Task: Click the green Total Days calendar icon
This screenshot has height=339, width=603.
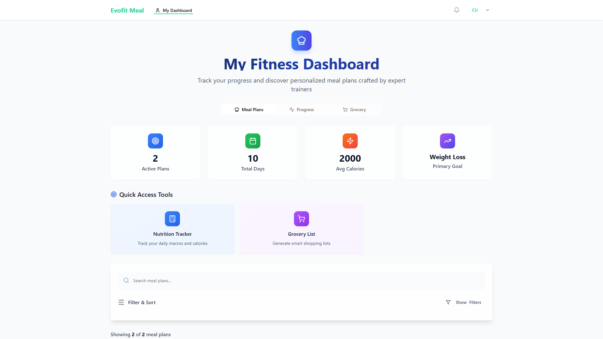Action: pyautogui.click(x=253, y=141)
